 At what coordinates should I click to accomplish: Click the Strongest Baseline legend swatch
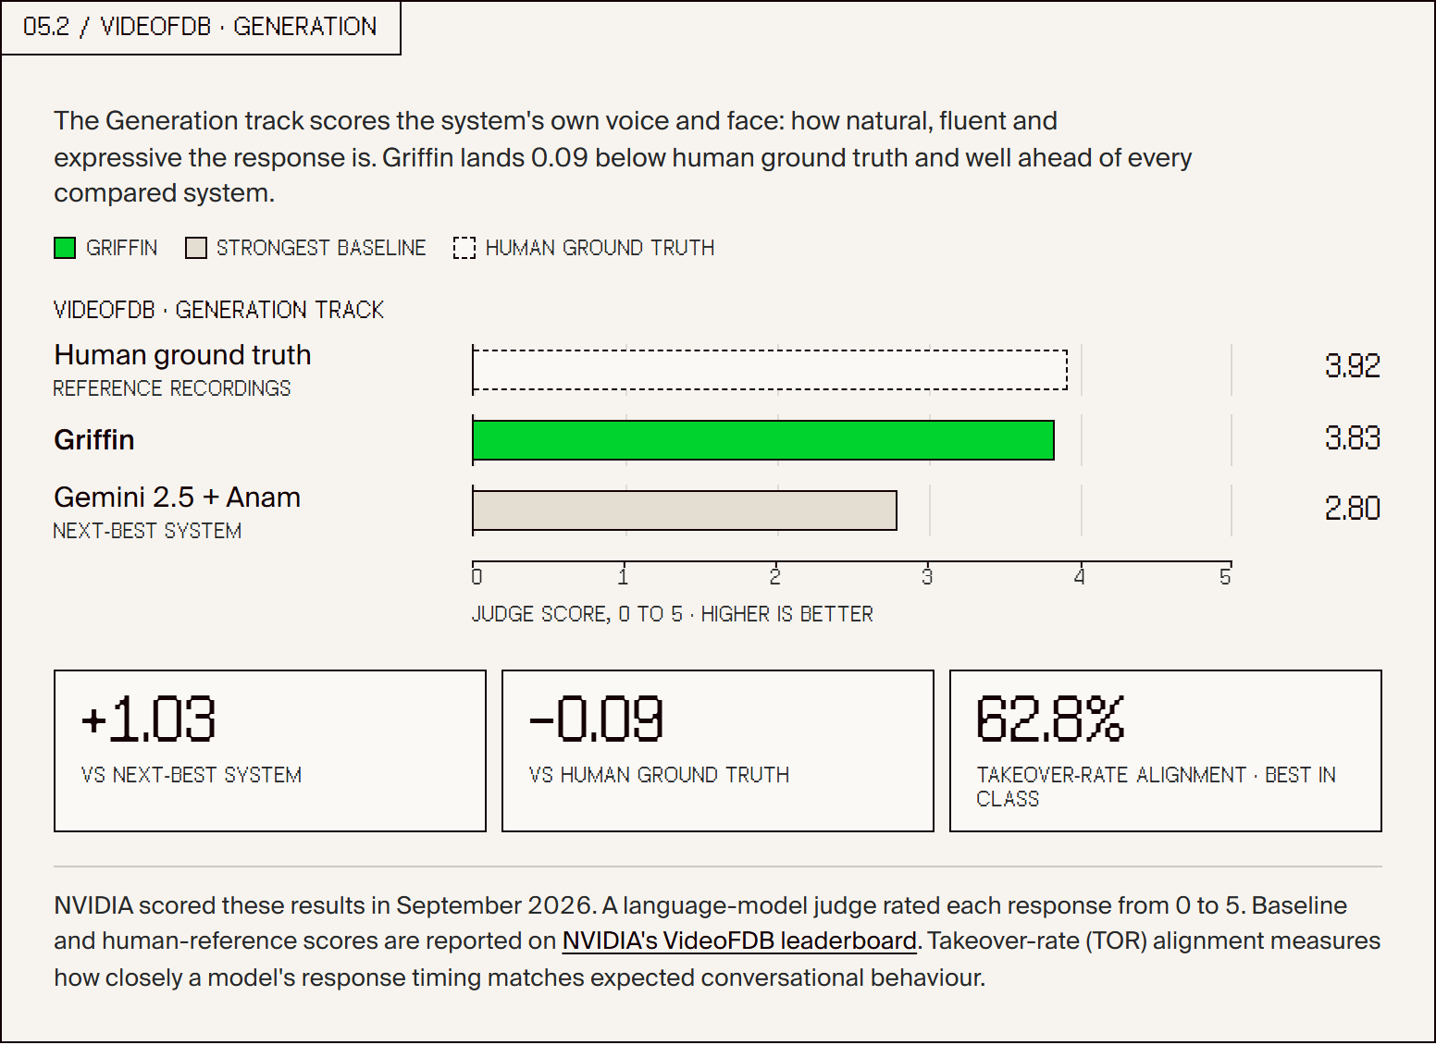[x=195, y=248]
